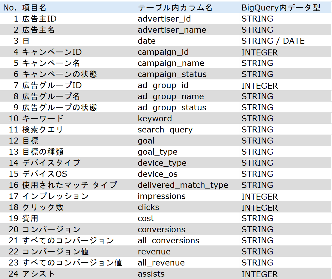The image size is (332, 279).
Task: Select the INTEGER type cell for campaign_id
Action: pos(285,52)
